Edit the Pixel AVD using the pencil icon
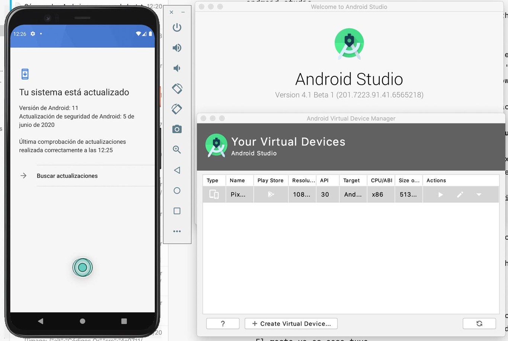The width and height of the screenshot is (508, 341). (x=460, y=194)
